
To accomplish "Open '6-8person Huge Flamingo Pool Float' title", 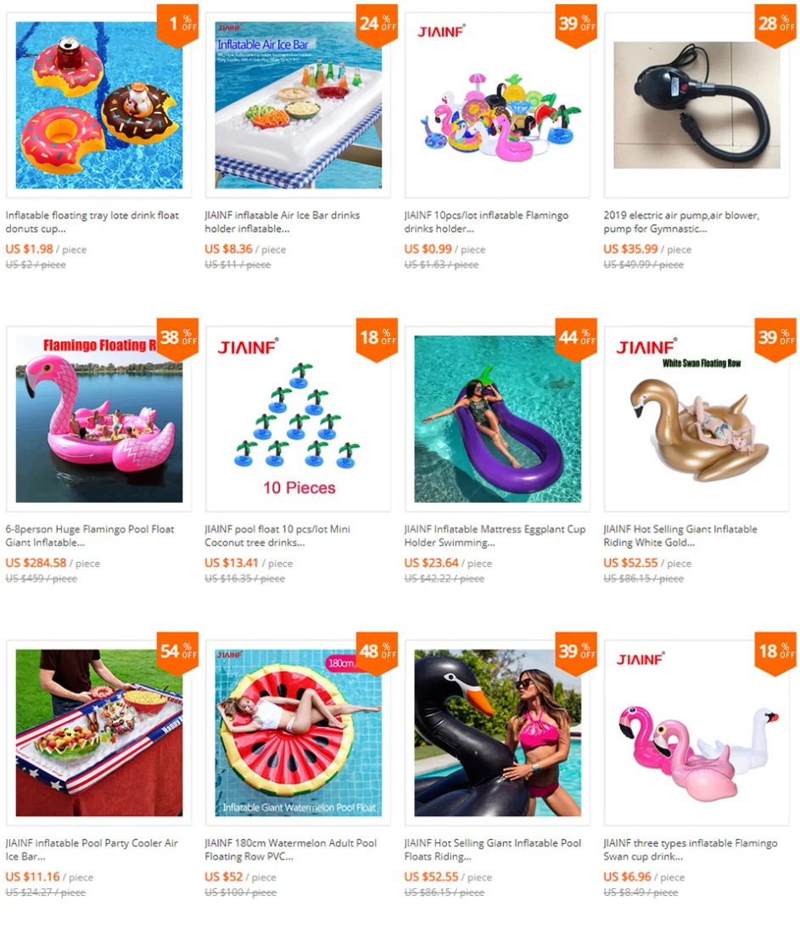I will coord(90,536).
